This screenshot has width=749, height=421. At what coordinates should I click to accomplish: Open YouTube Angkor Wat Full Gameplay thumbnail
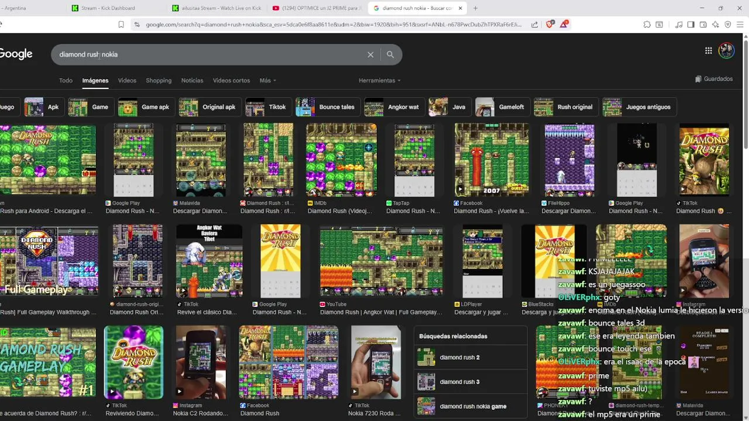[382, 261]
